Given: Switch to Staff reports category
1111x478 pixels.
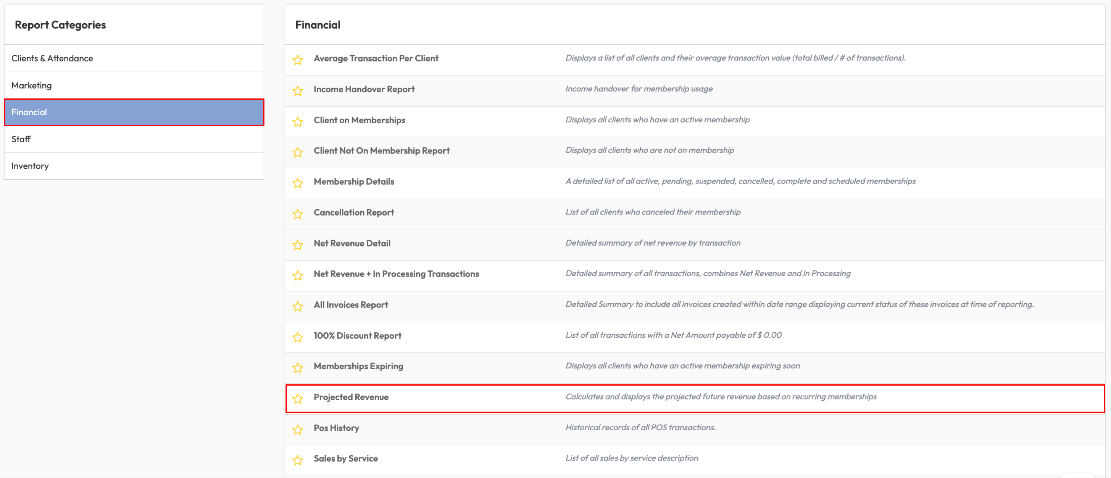Looking at the screenshot, I should (x=21, y=139).
